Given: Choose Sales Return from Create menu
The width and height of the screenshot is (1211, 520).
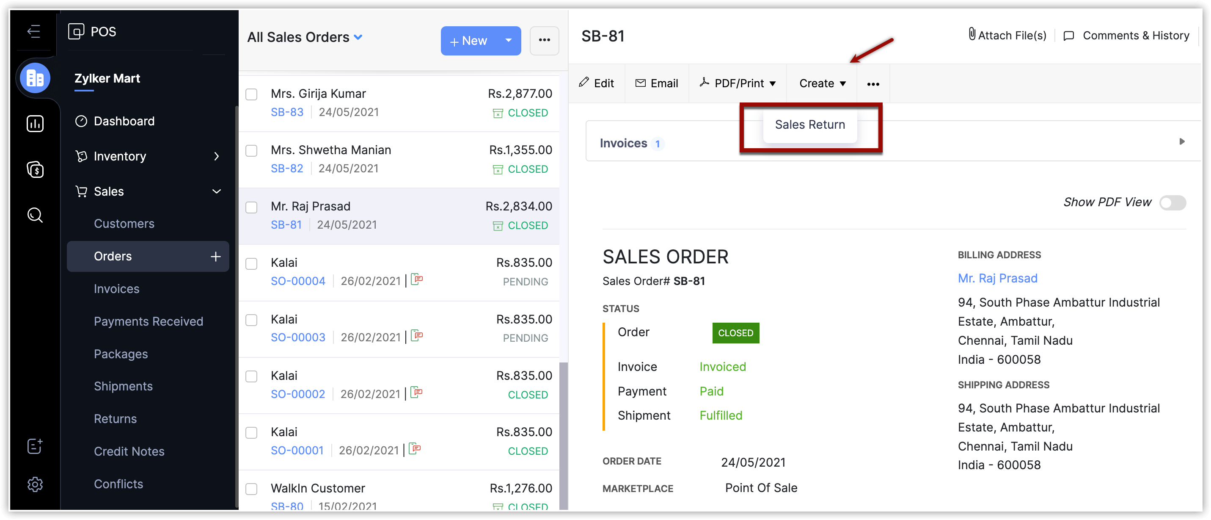Looking at the screenshot, I should click(x=809, y=124).
